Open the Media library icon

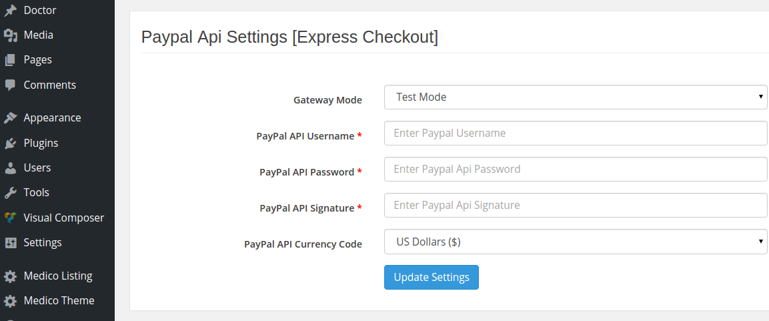[x=10, y=35]
